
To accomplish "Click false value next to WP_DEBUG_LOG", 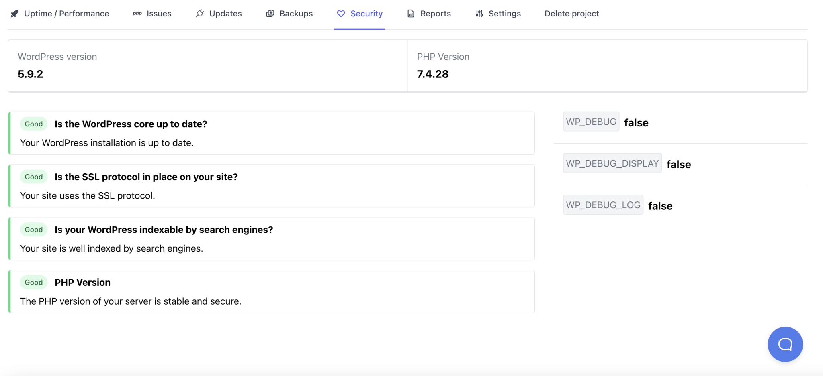I will click(660, 206).
